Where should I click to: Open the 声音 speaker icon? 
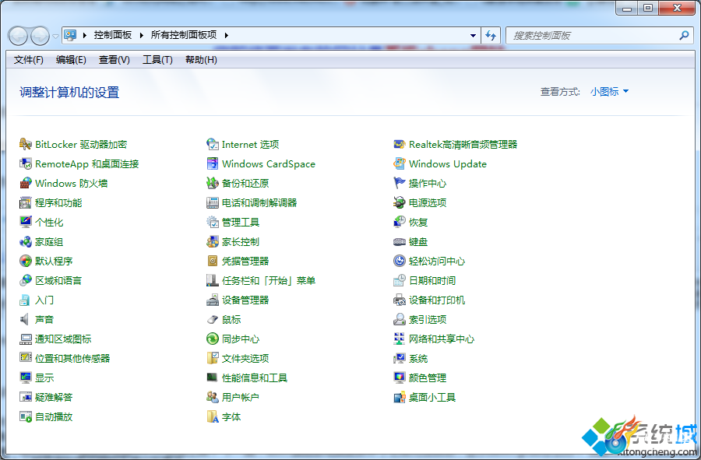(x=26, y=319)
